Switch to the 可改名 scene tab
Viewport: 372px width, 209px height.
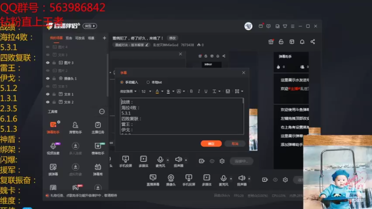point(80,38)
